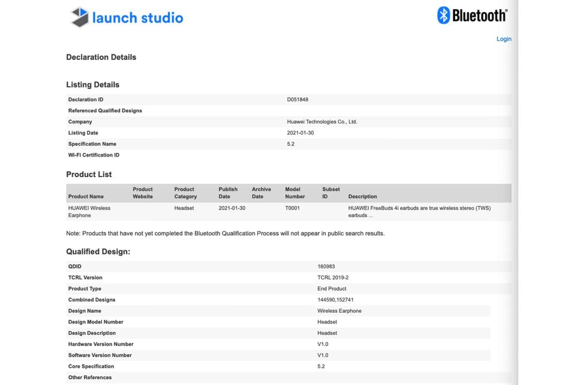Select the Publish Date cell 2021-01-30
The width and height of the screenshot is (577, 385).
(232, 208)
